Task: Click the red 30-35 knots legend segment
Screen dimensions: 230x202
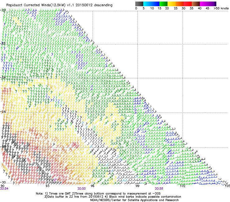Action: coord(188,4)
